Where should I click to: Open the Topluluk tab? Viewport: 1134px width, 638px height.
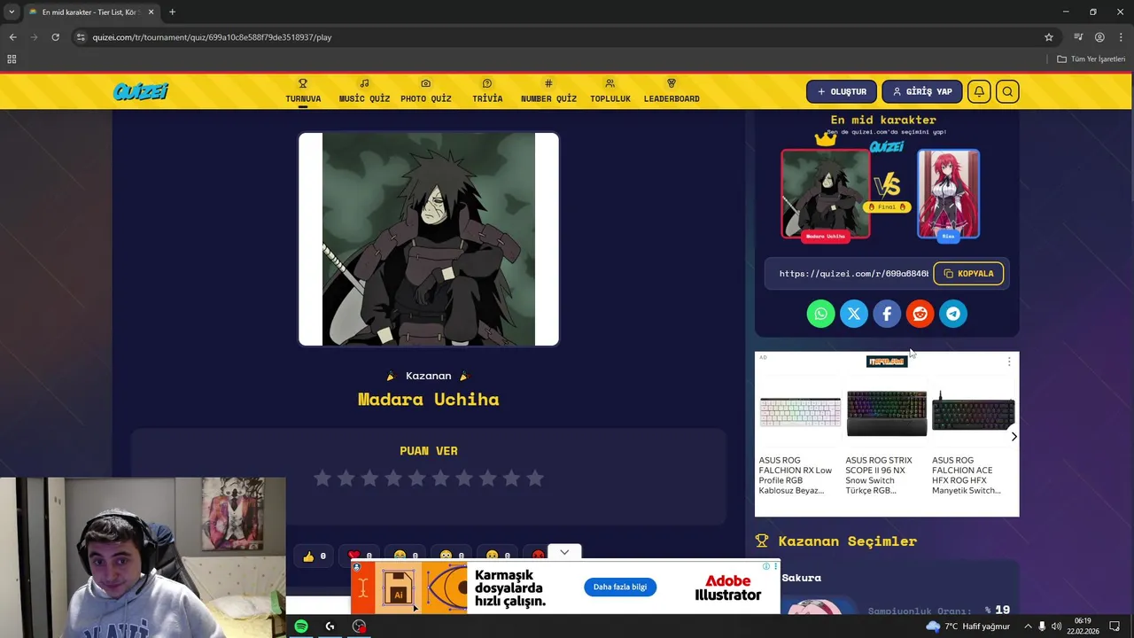[610, 91]
